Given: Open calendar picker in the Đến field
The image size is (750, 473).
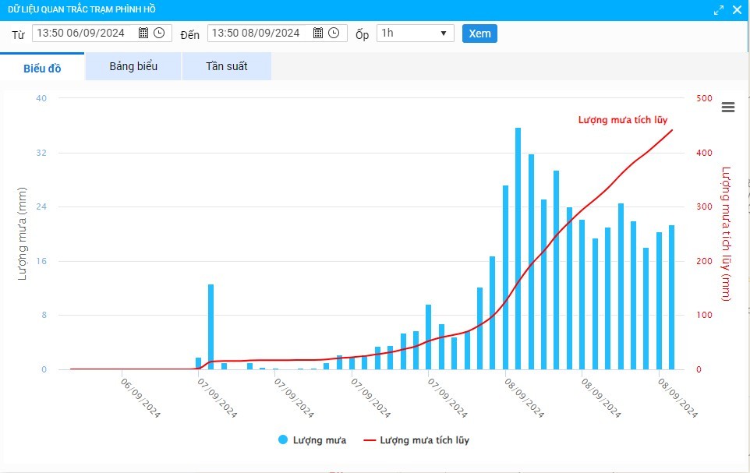Looking at the screenshot, I should click(x=318, y=33).
